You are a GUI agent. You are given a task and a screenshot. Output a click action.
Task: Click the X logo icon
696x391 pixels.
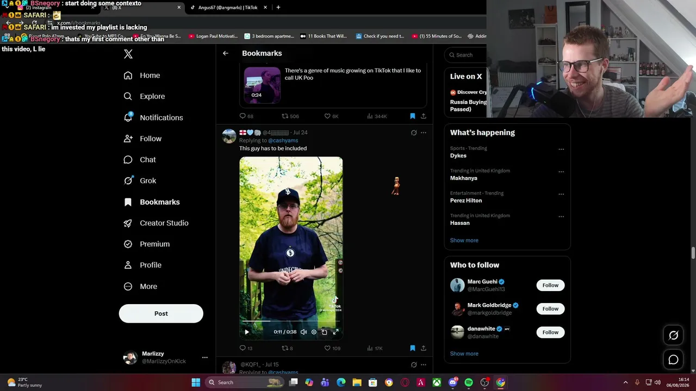coord(128,54)
